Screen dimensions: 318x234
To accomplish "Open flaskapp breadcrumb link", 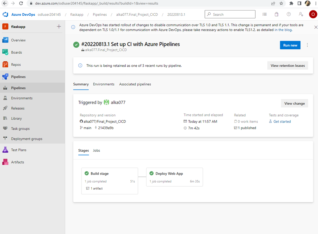I will (77, 14).
